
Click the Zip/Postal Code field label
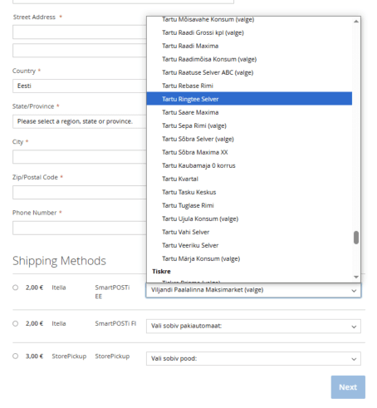point(35,177)
